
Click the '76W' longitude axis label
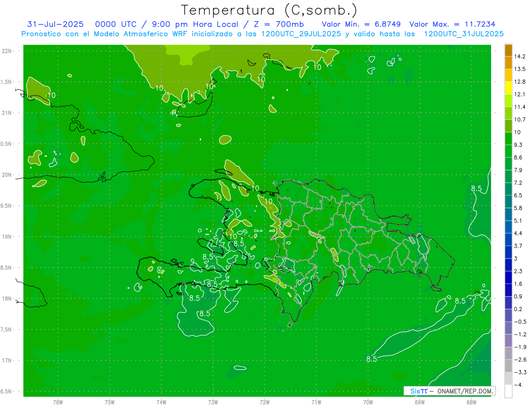coord(58,402)
